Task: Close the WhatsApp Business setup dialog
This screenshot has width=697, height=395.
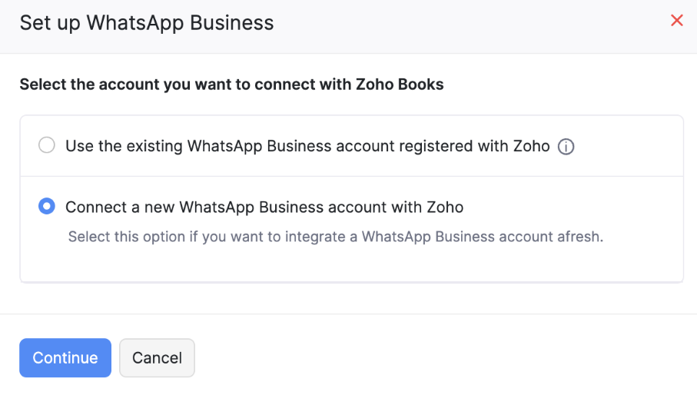Action: pos(677,21)
